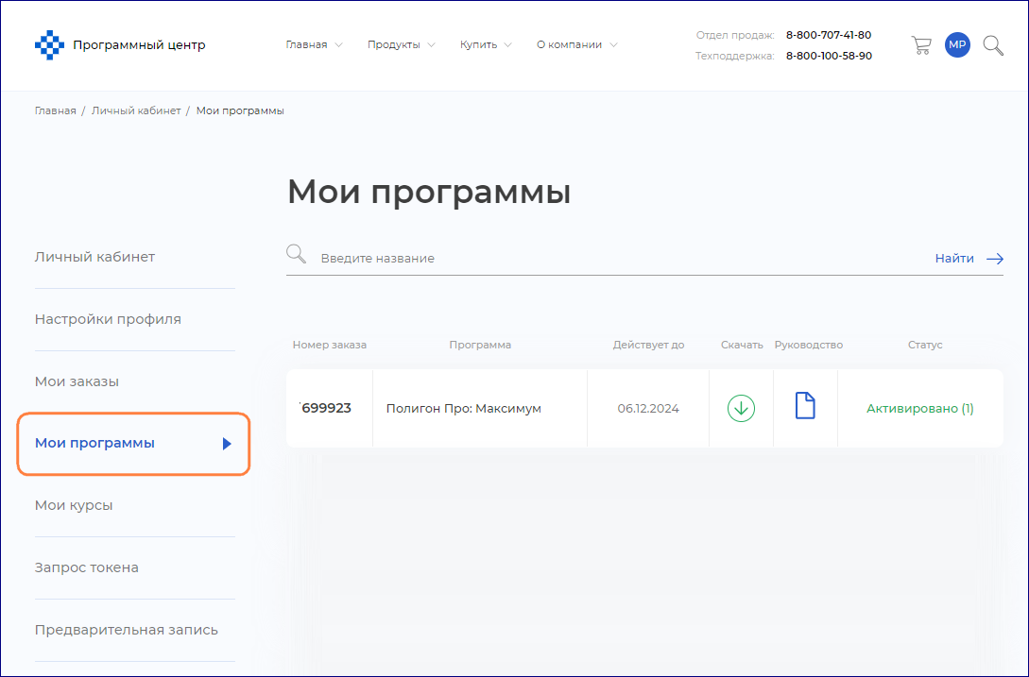The height and width of the screenshot is (677, 1029).
Task: Open the shopping cart icon
Action: click(x=920, y=45)
